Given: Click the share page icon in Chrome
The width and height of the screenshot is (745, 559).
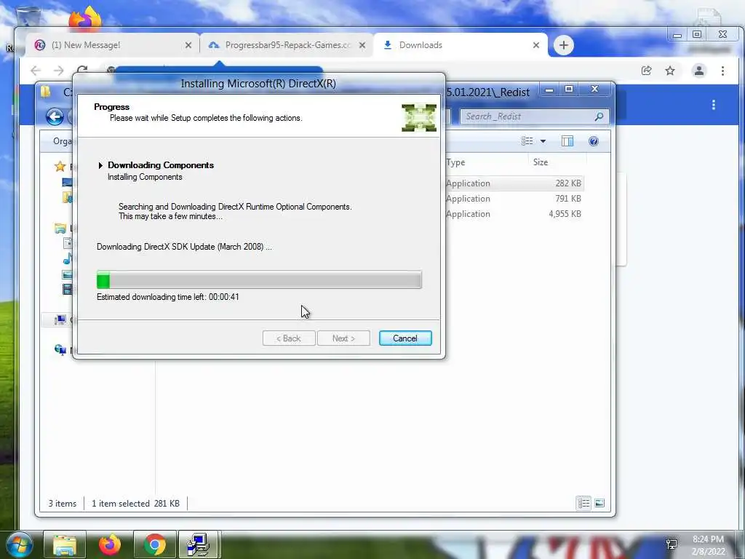Looking at the screenshot, I should (646, 71).
